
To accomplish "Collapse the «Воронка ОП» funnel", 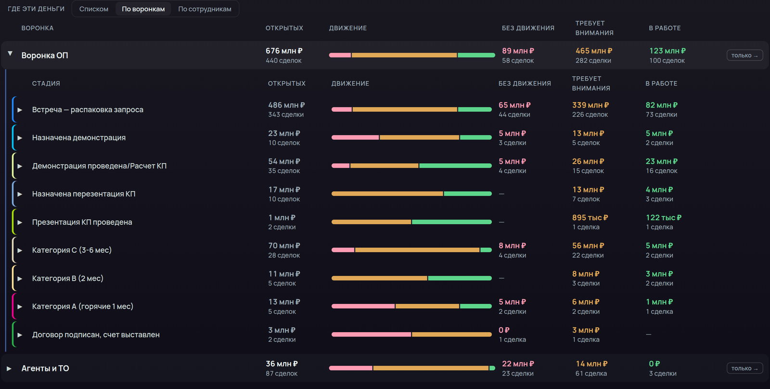I will coord(10,54).
